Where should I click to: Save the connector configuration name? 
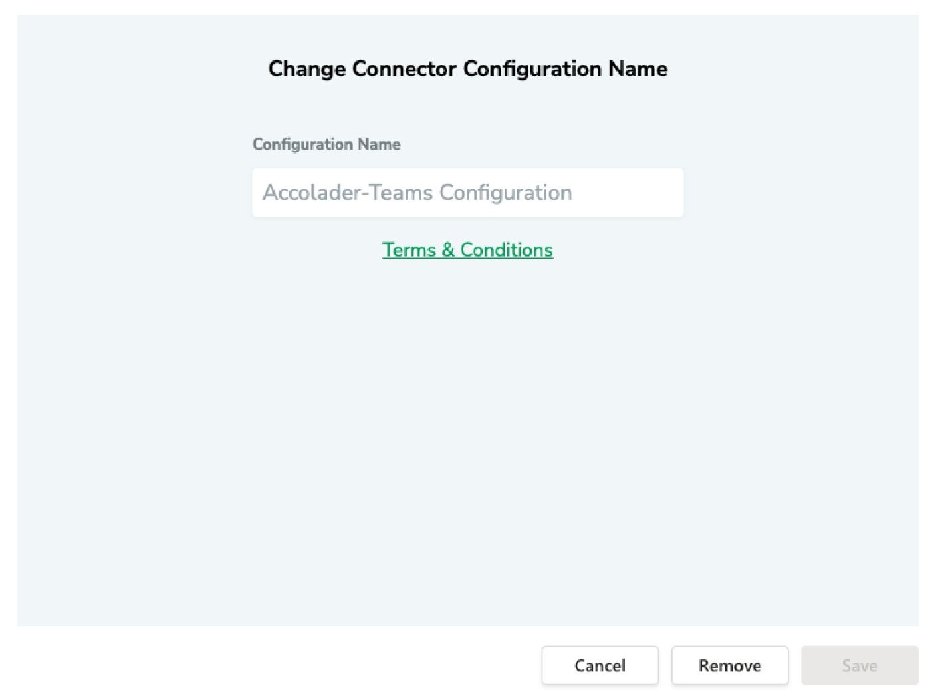click(x=859, y=665)
